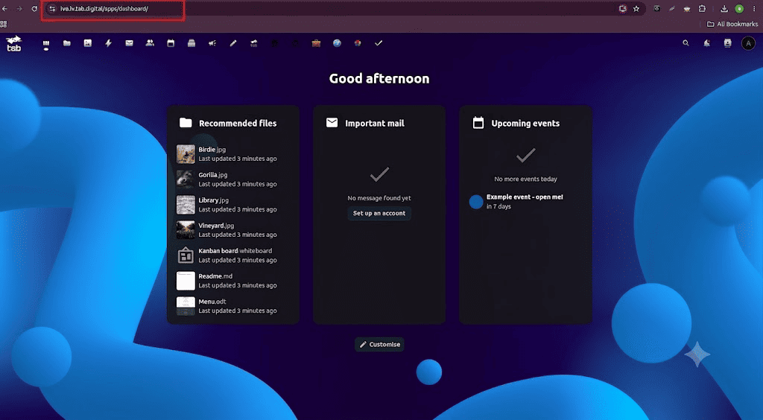The width and height of the screenshot is (763, 420).
Task: Open the green browser profile avatar
Action: coord(739,9)
